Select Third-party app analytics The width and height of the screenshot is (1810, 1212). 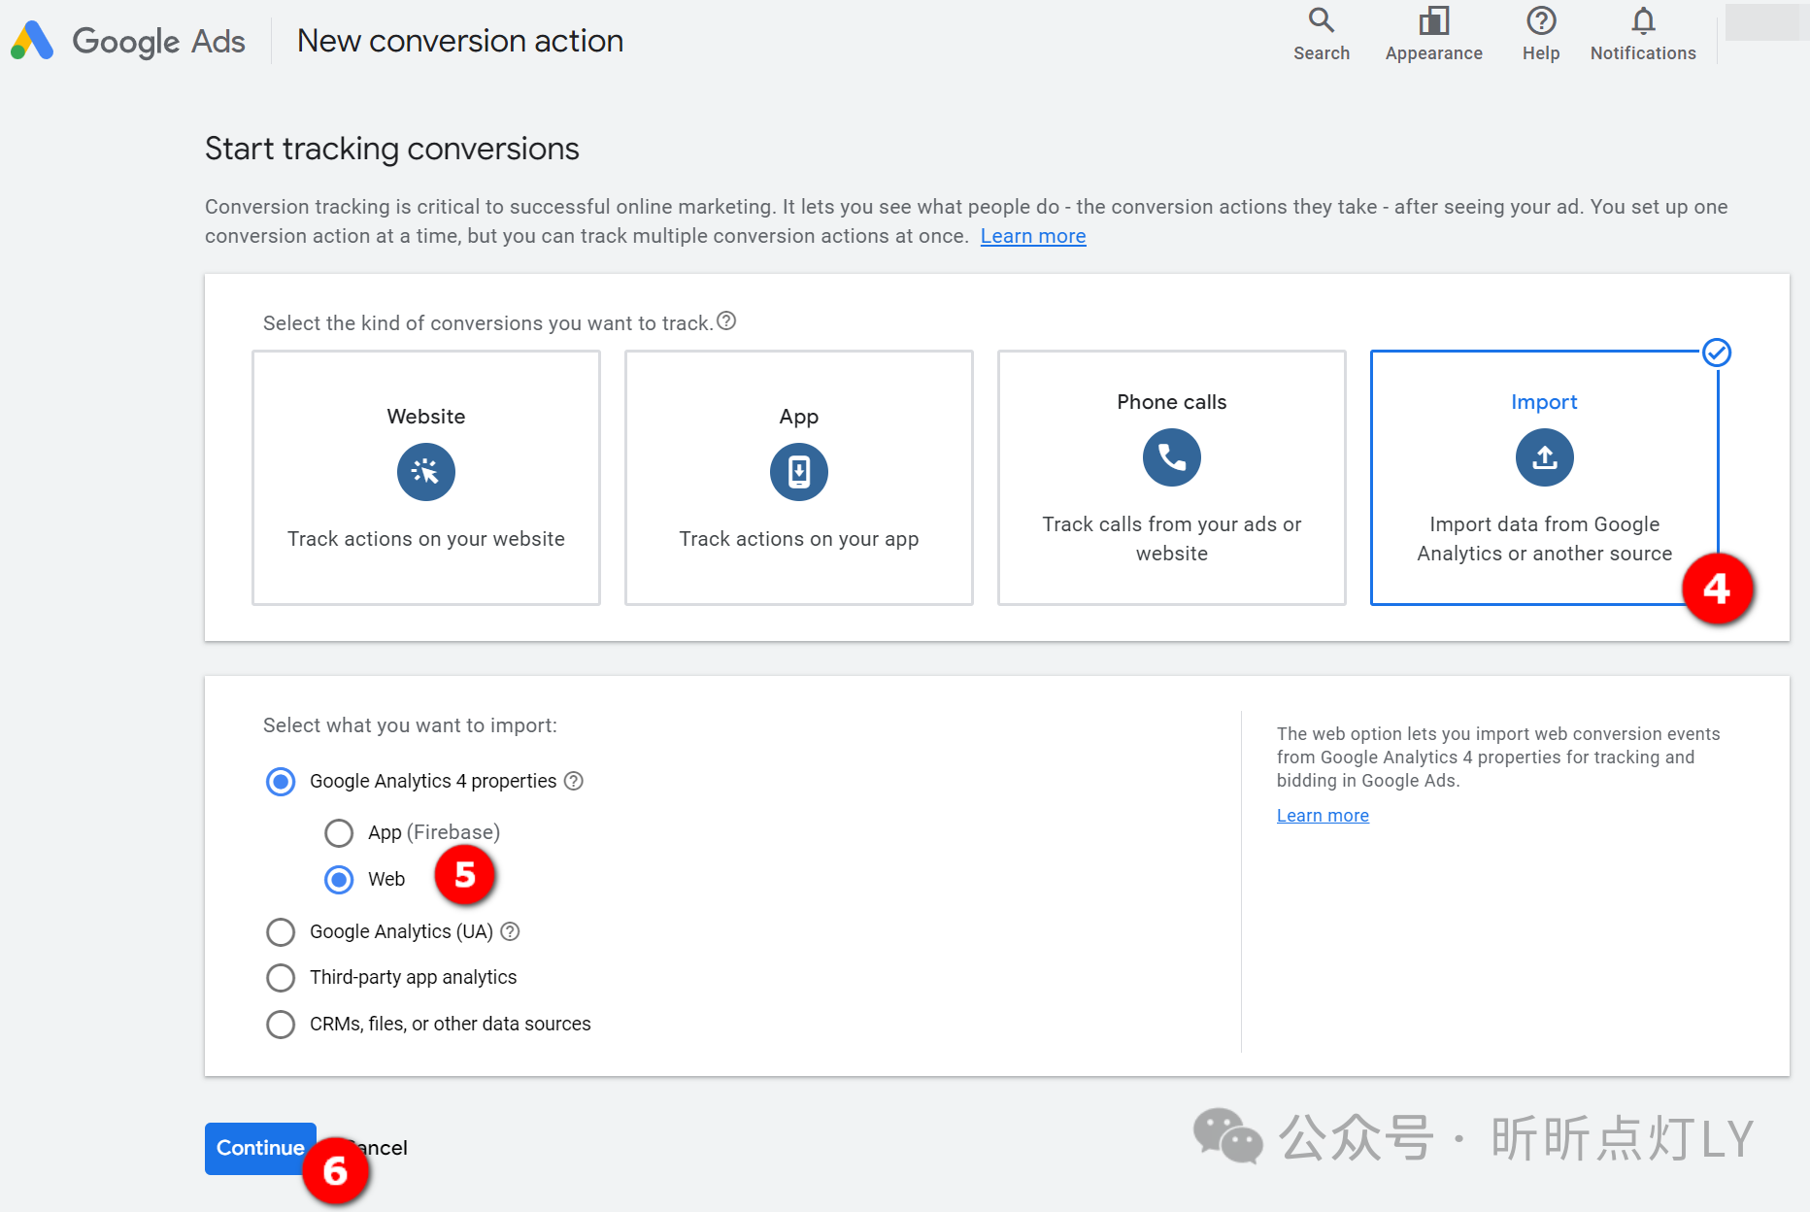281,977
